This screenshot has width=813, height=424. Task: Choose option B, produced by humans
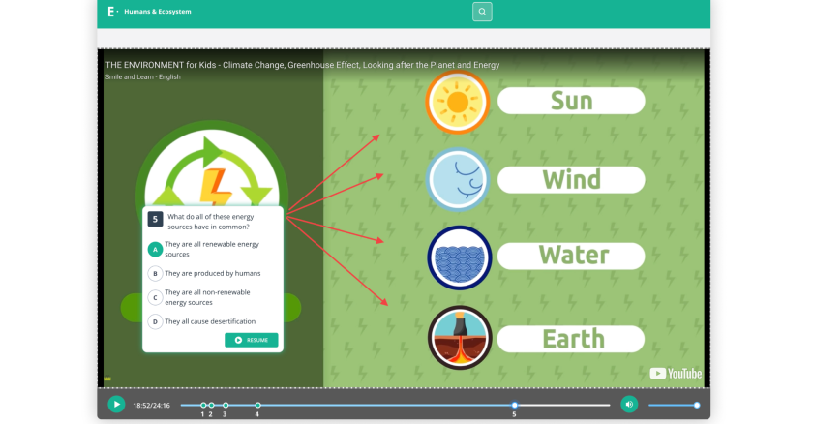(x=154, y=273)
